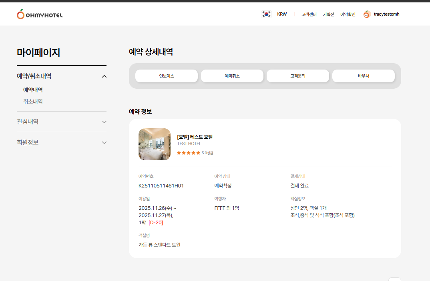Viewport: 430px width, 281px height.
Task: Open the 바우처 button
Action: [364, 76]
